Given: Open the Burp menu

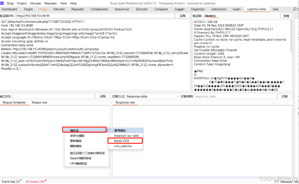Looking at the screenshot, I should click(x=10, y=3).
